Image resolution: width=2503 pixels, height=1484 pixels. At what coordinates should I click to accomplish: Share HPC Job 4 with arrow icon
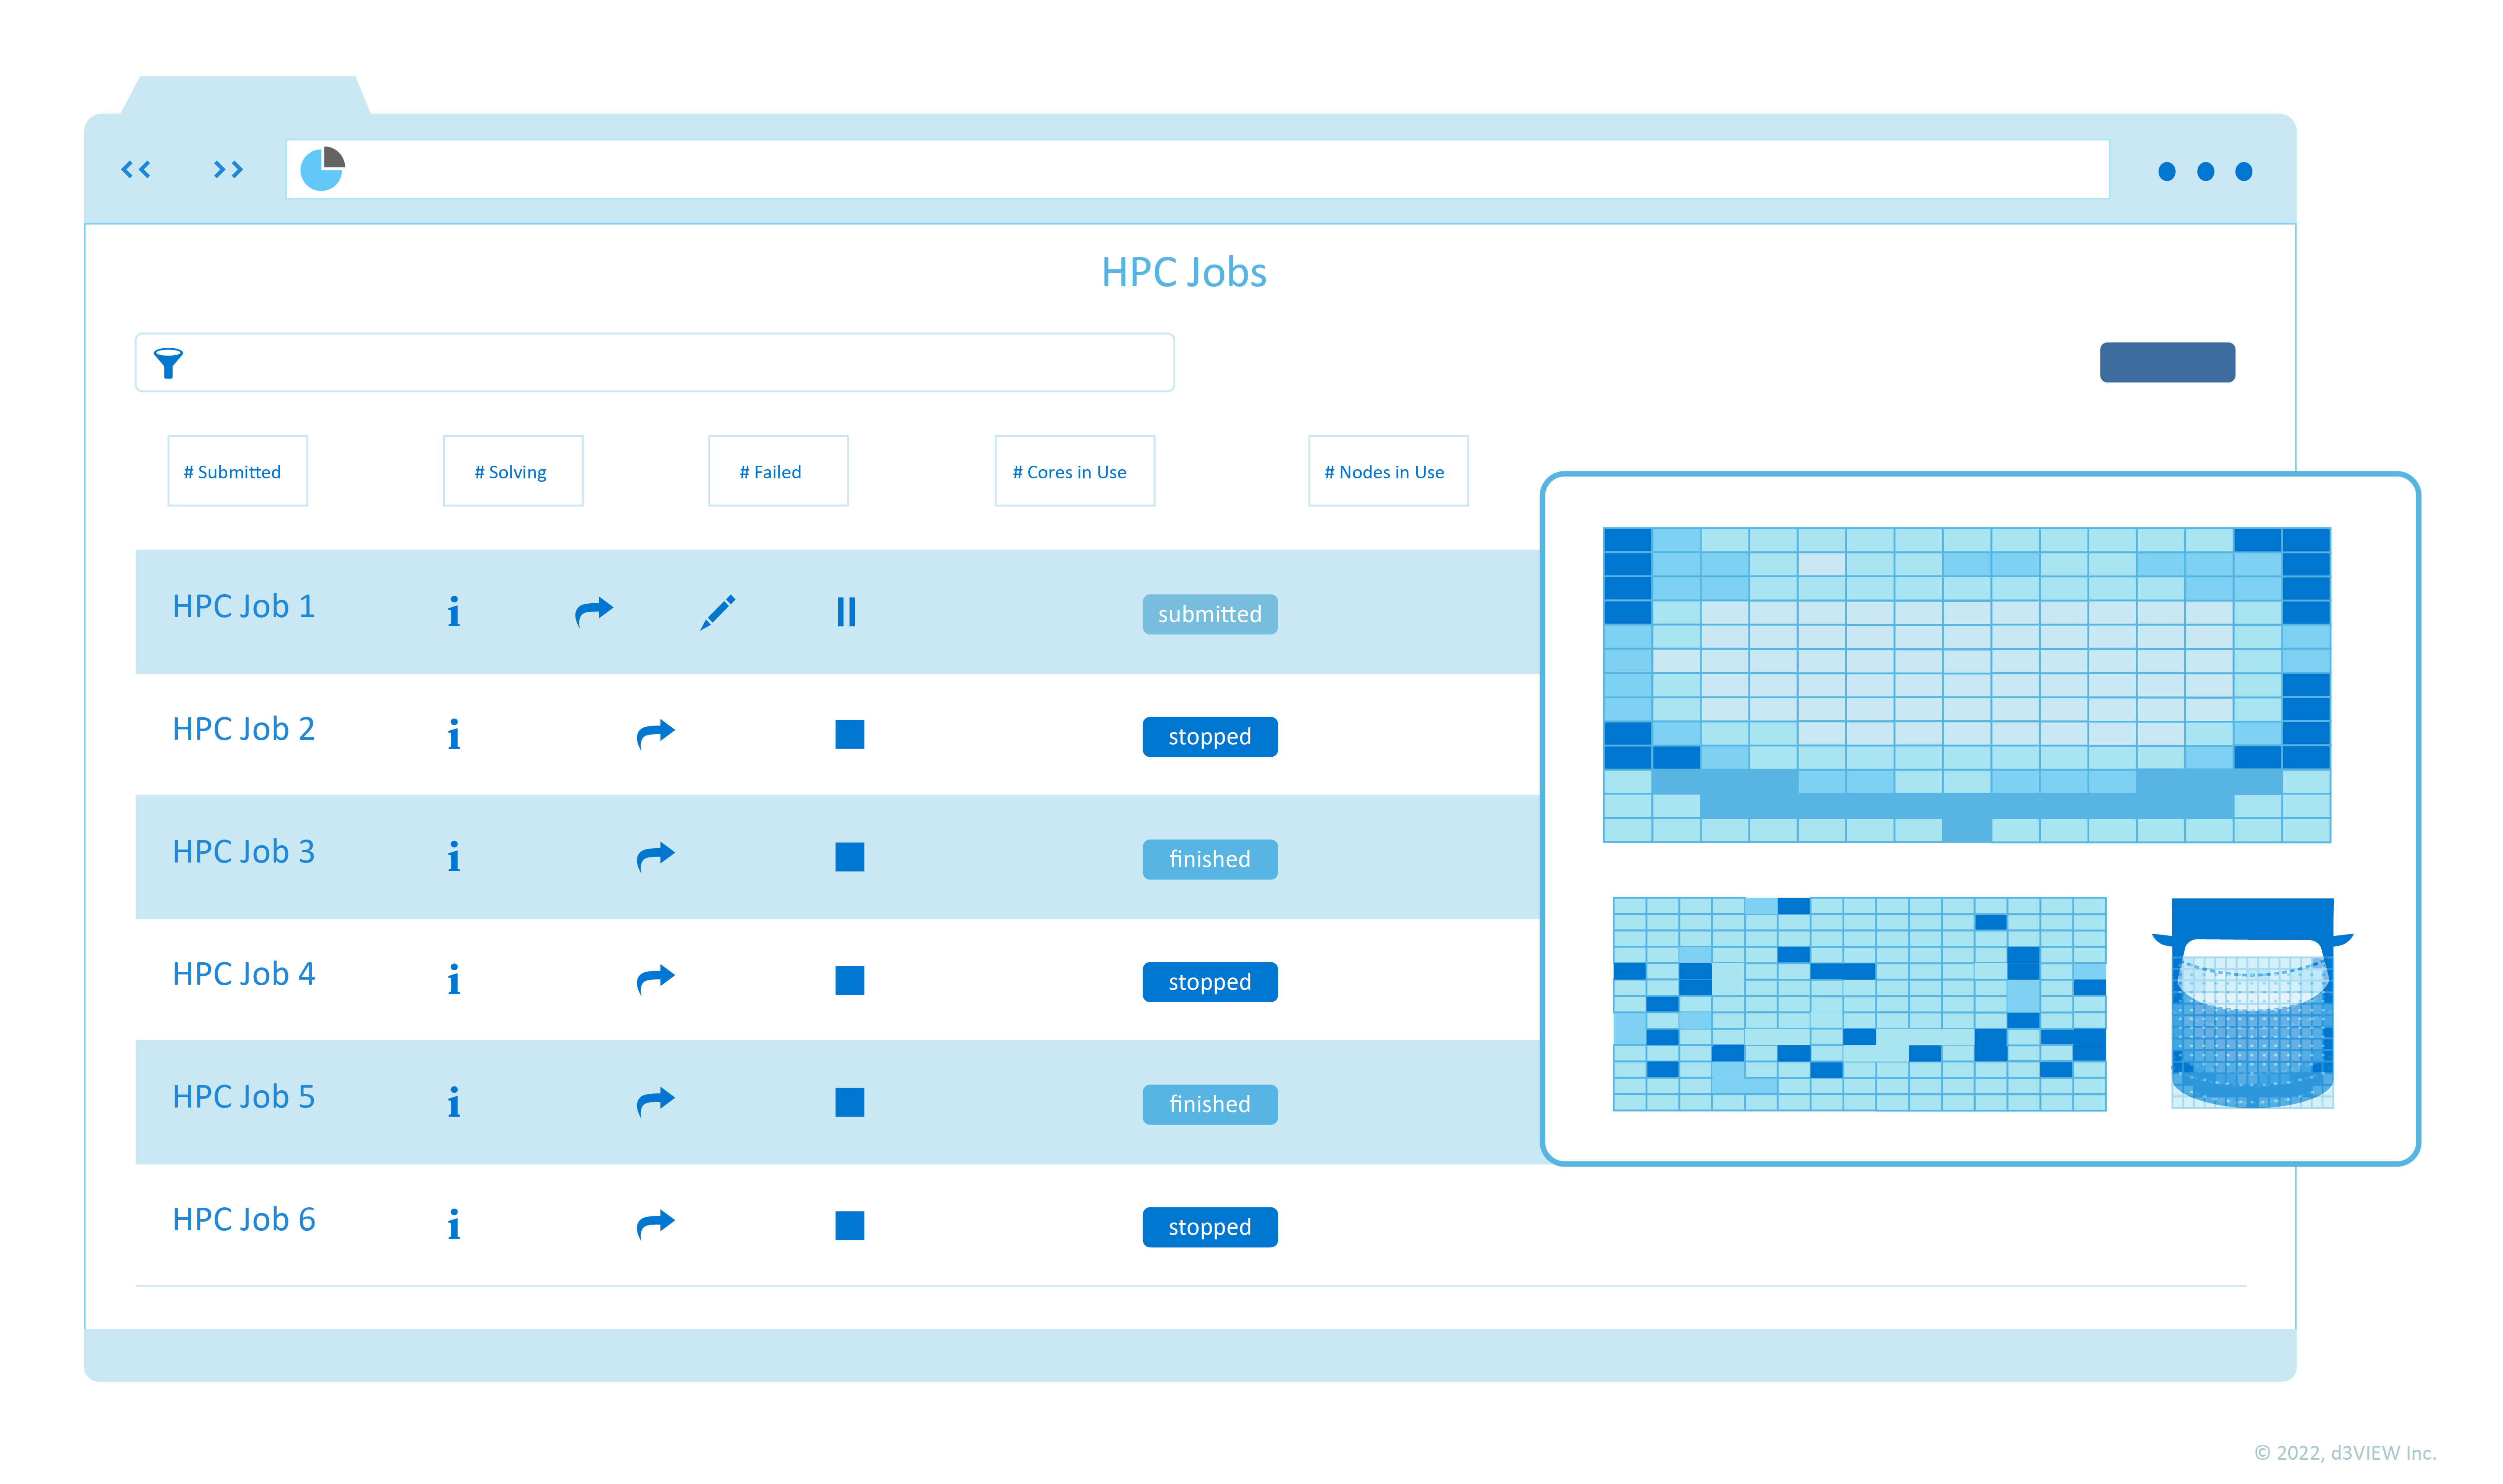click(656, 980)
